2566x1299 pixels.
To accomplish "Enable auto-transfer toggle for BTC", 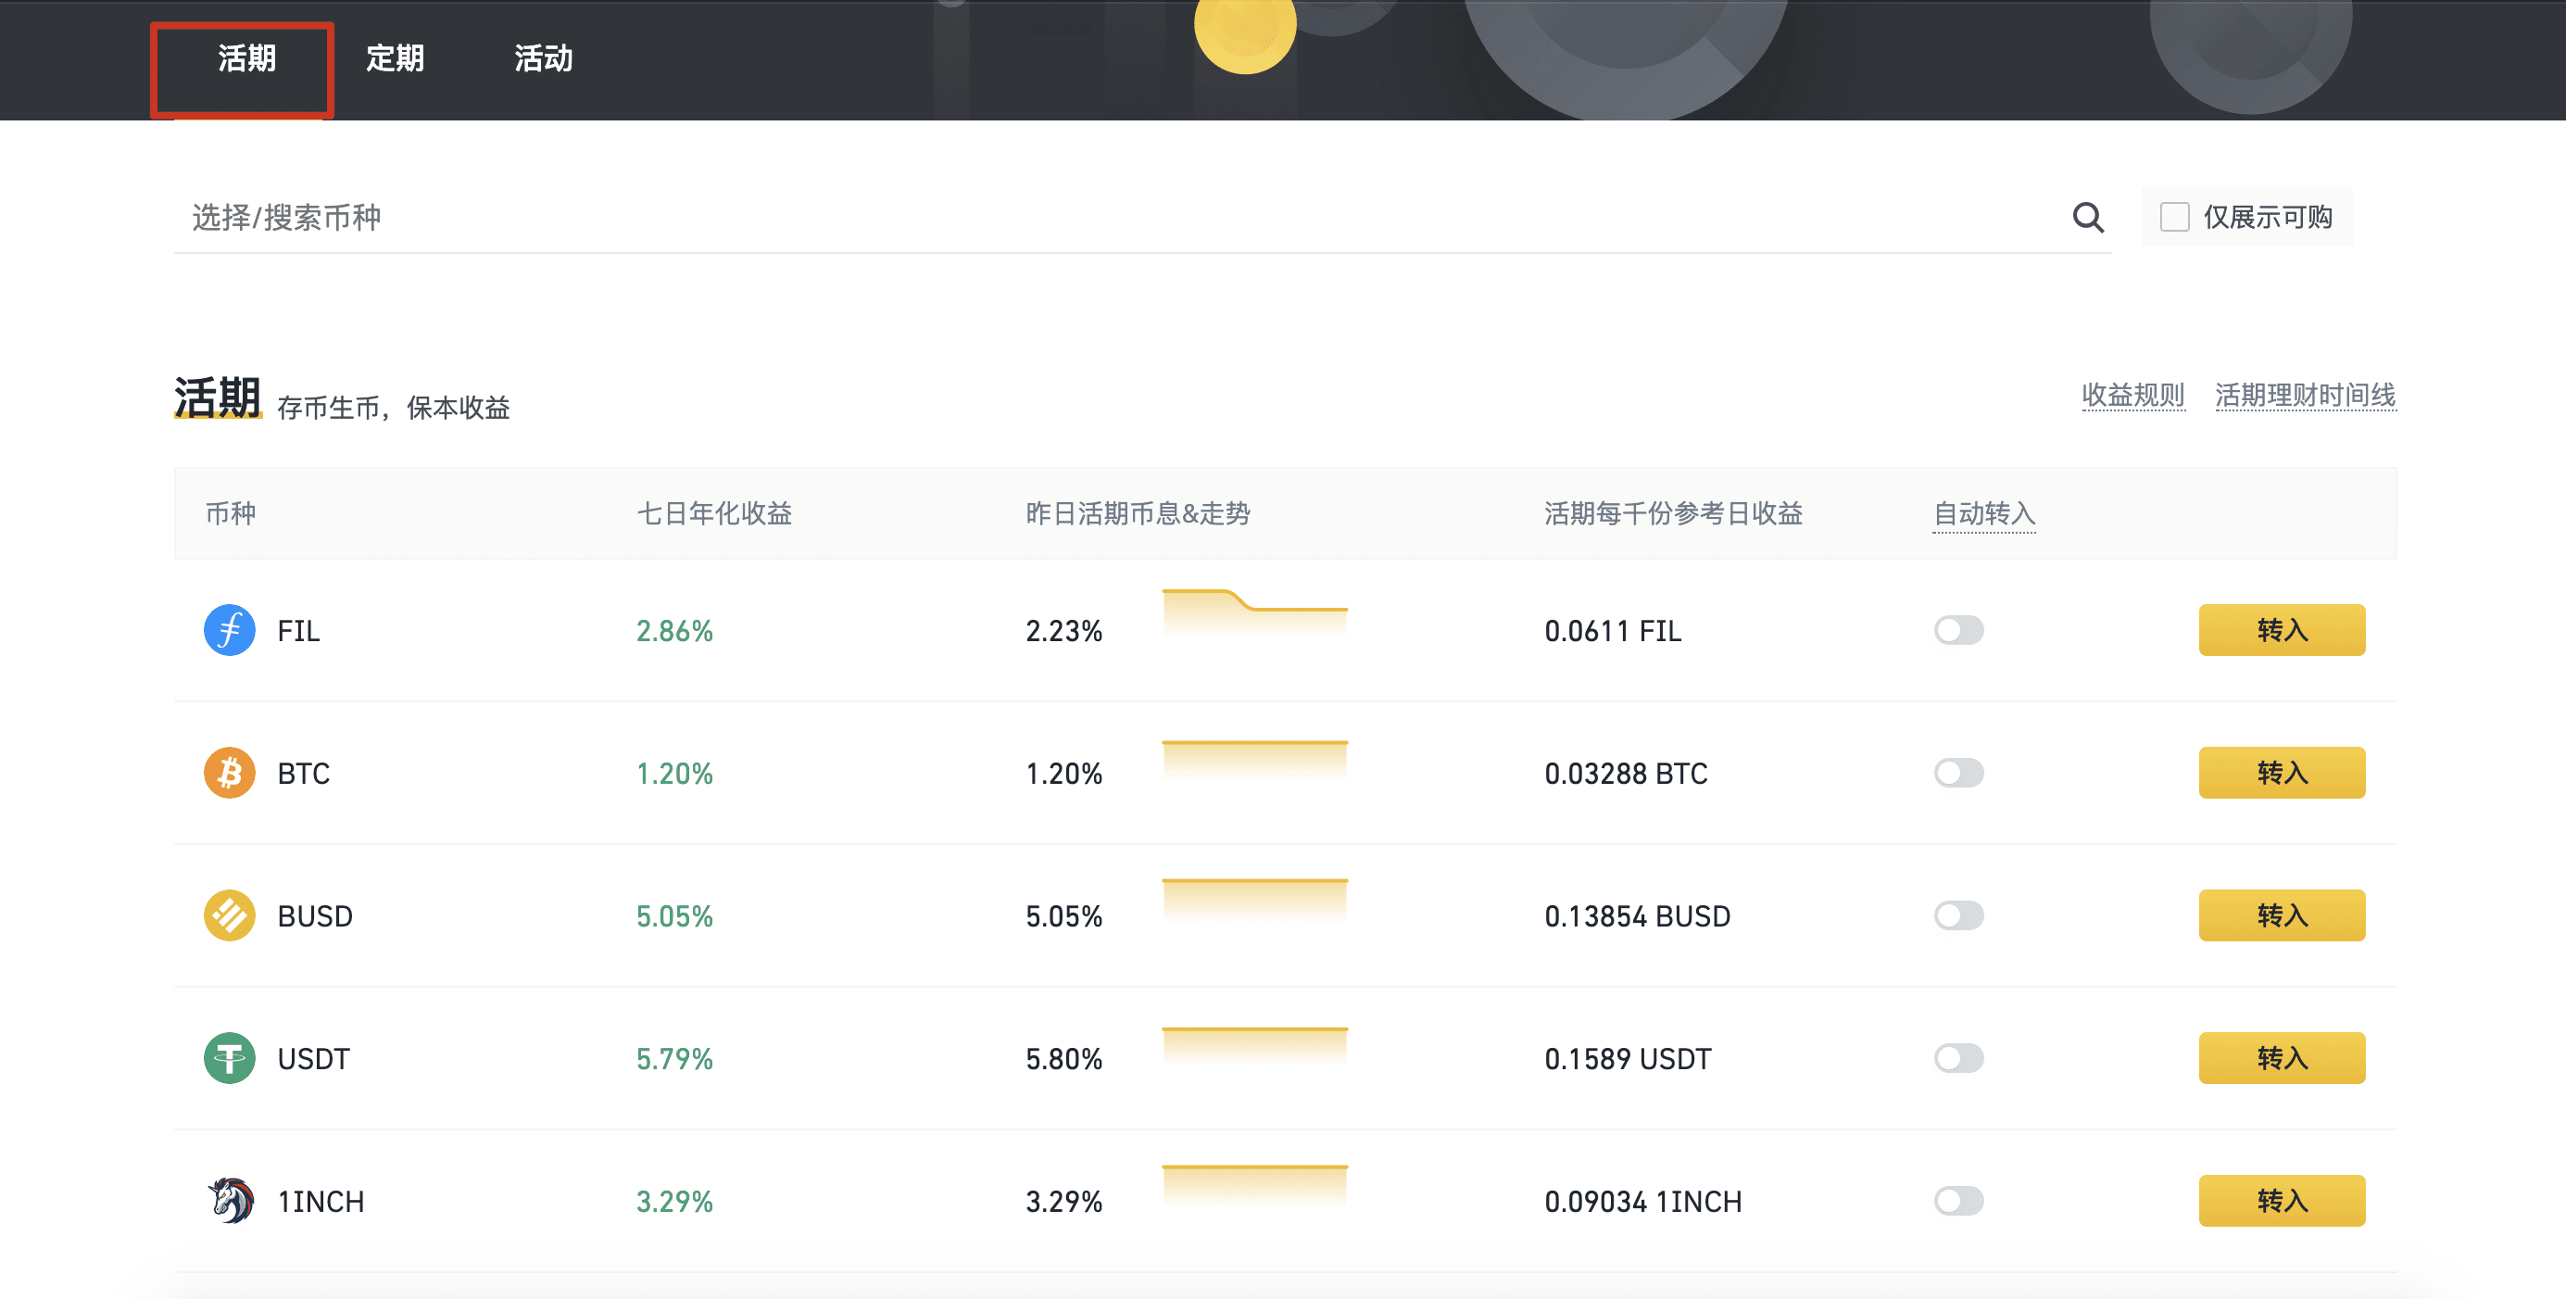I will 1958,773.
